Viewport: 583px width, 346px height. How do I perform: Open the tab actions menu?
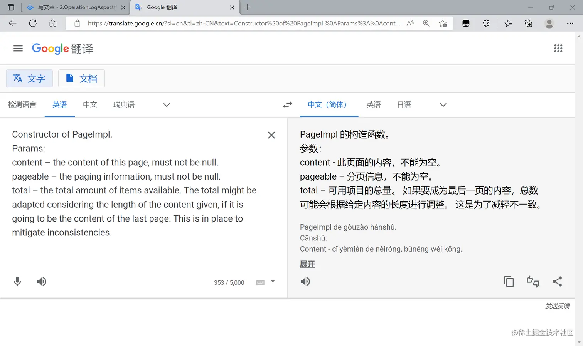tap(11, 7)
